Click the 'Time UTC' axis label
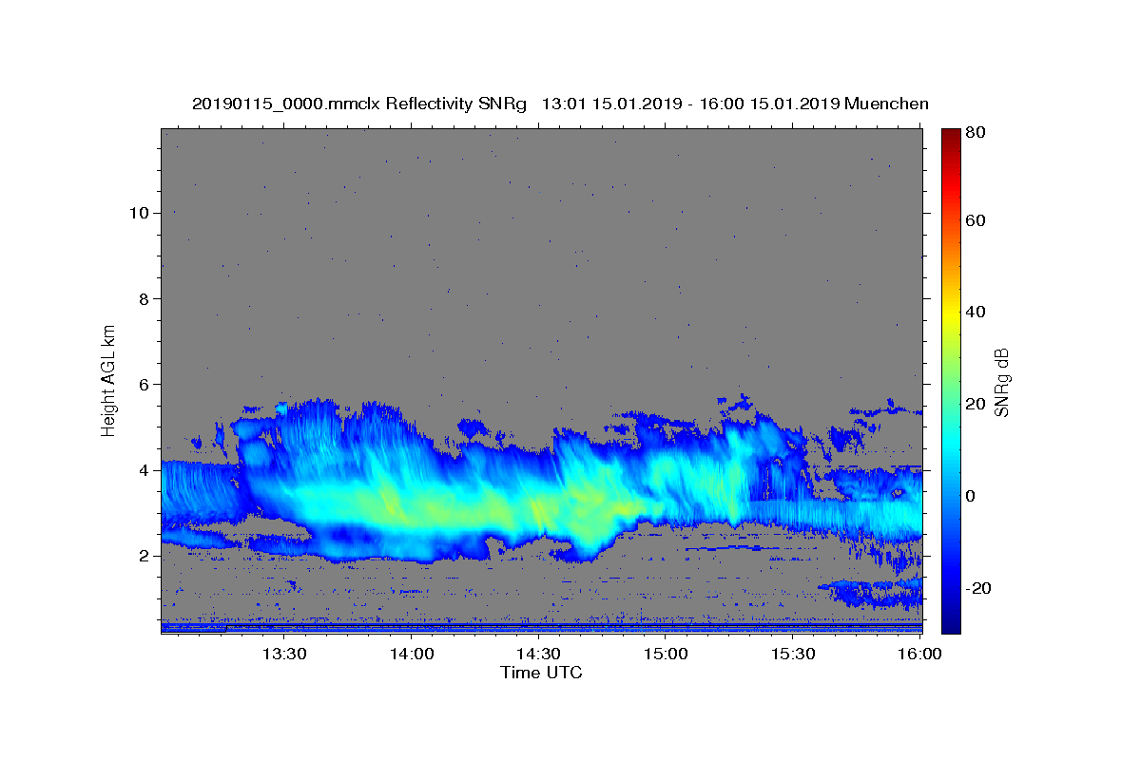This screenshot has width=1141, height=760. tap(541, 673)
